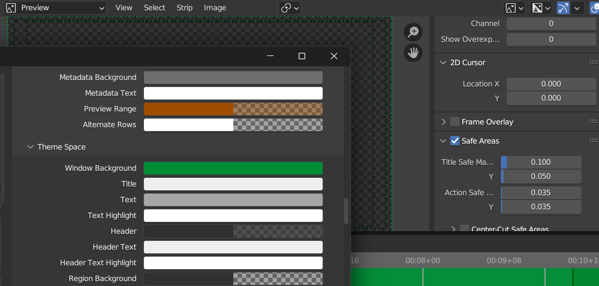Adjust the Title Safe Margins Y slider 0.050
The height and width of the screenshot is (286, 599).
coord(541,176)
